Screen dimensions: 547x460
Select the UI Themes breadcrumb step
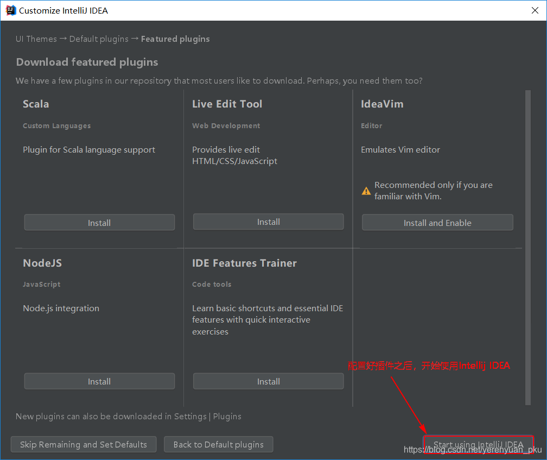coord(36,39)
